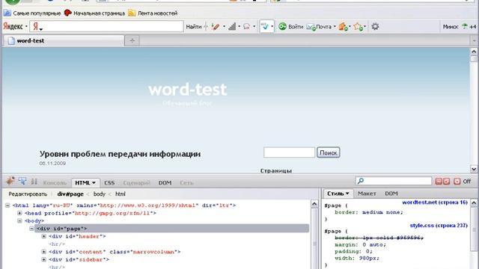Click the page scrollbar down arrow
Viewport: 479px width, 269px height.
474,169
